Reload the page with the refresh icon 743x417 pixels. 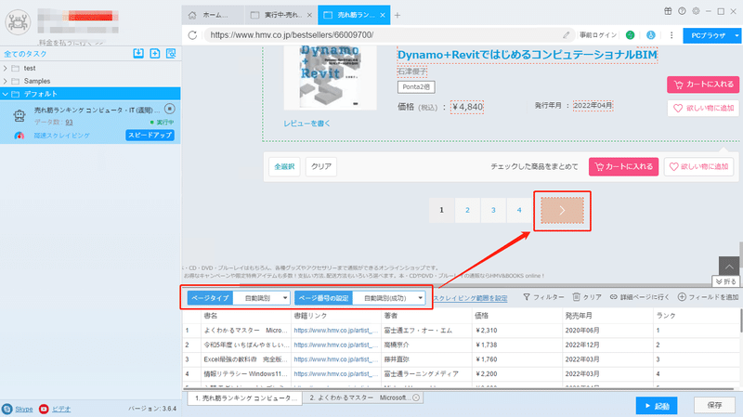(192, 35)
